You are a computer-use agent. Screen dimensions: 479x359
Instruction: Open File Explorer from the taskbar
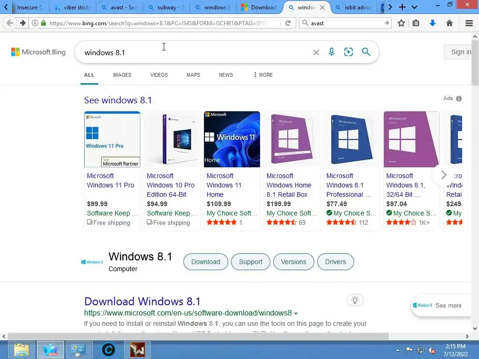(x=22, y=350)
